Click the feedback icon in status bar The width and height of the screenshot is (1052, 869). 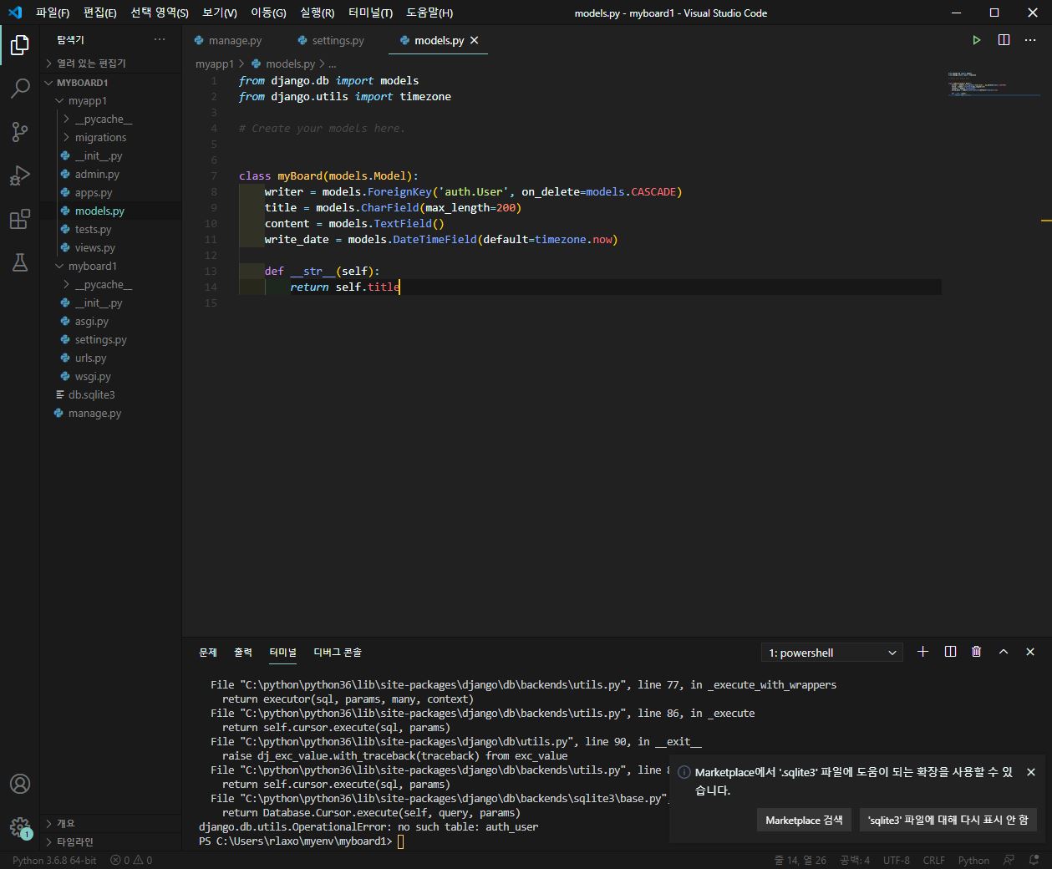(x=1009, y=860)
